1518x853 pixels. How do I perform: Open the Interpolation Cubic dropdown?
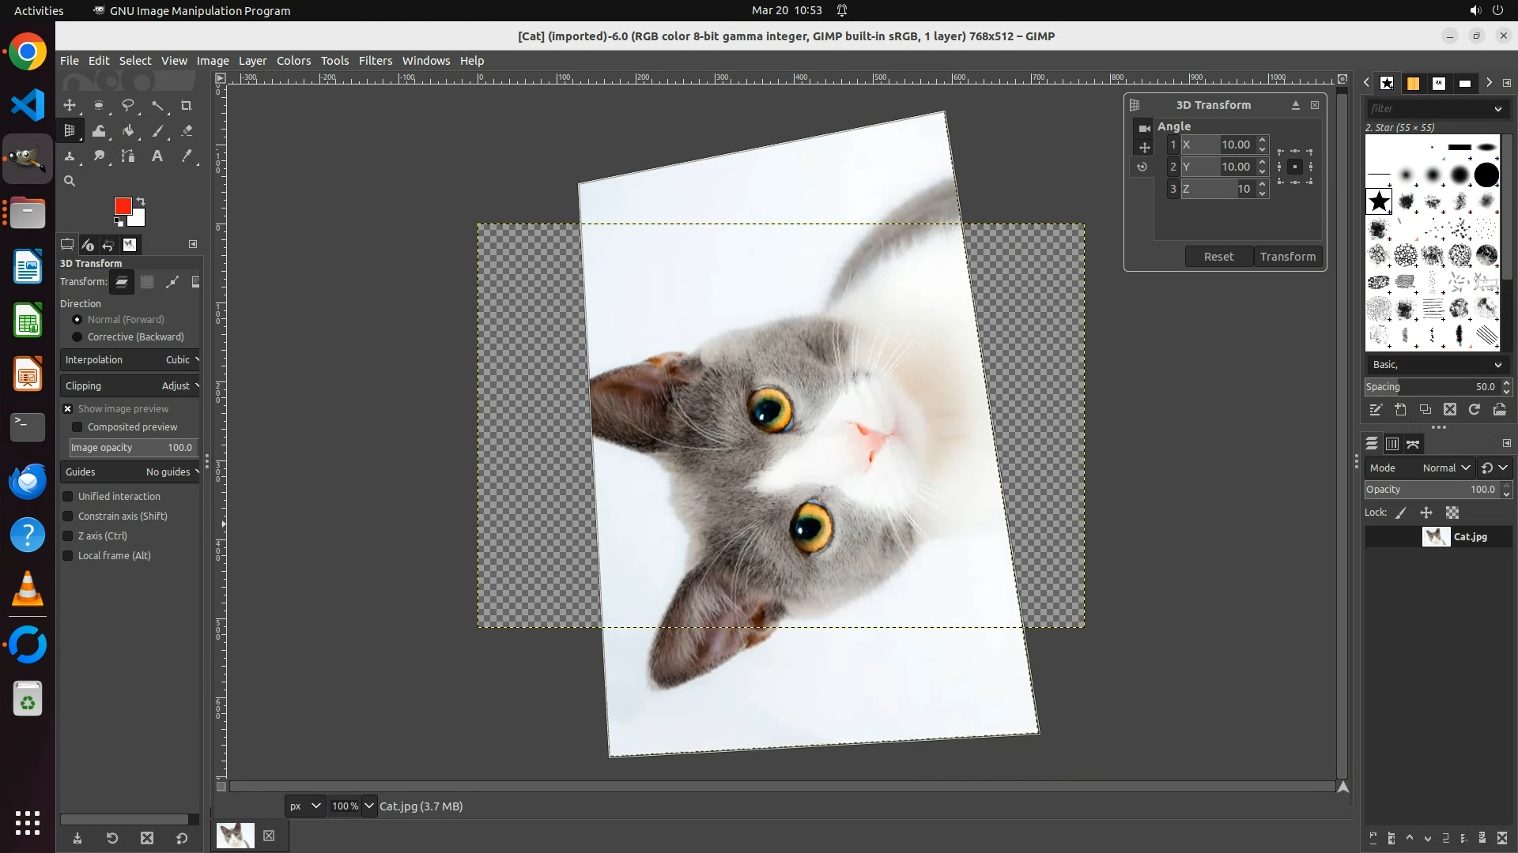130,360
